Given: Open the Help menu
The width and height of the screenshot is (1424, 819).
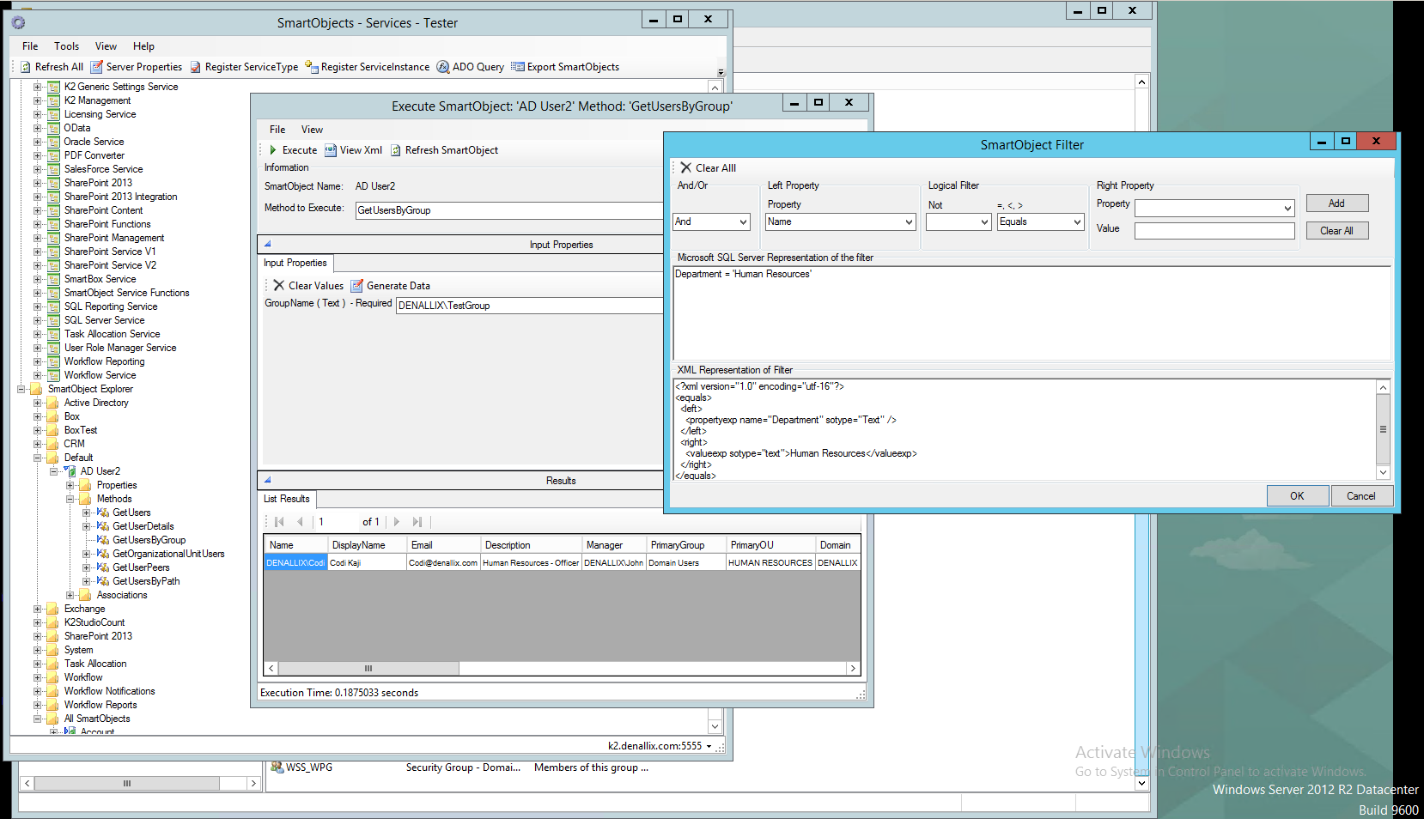Looking at the screenshot, I should [x=143, y=46].
